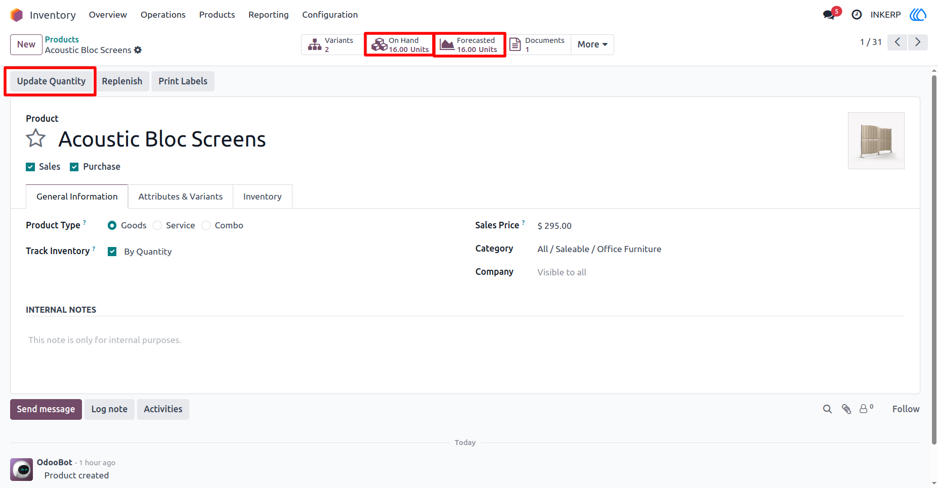Open the Inventory app home icon
This screenshot has width=938, height=488.
coord(17,15)
